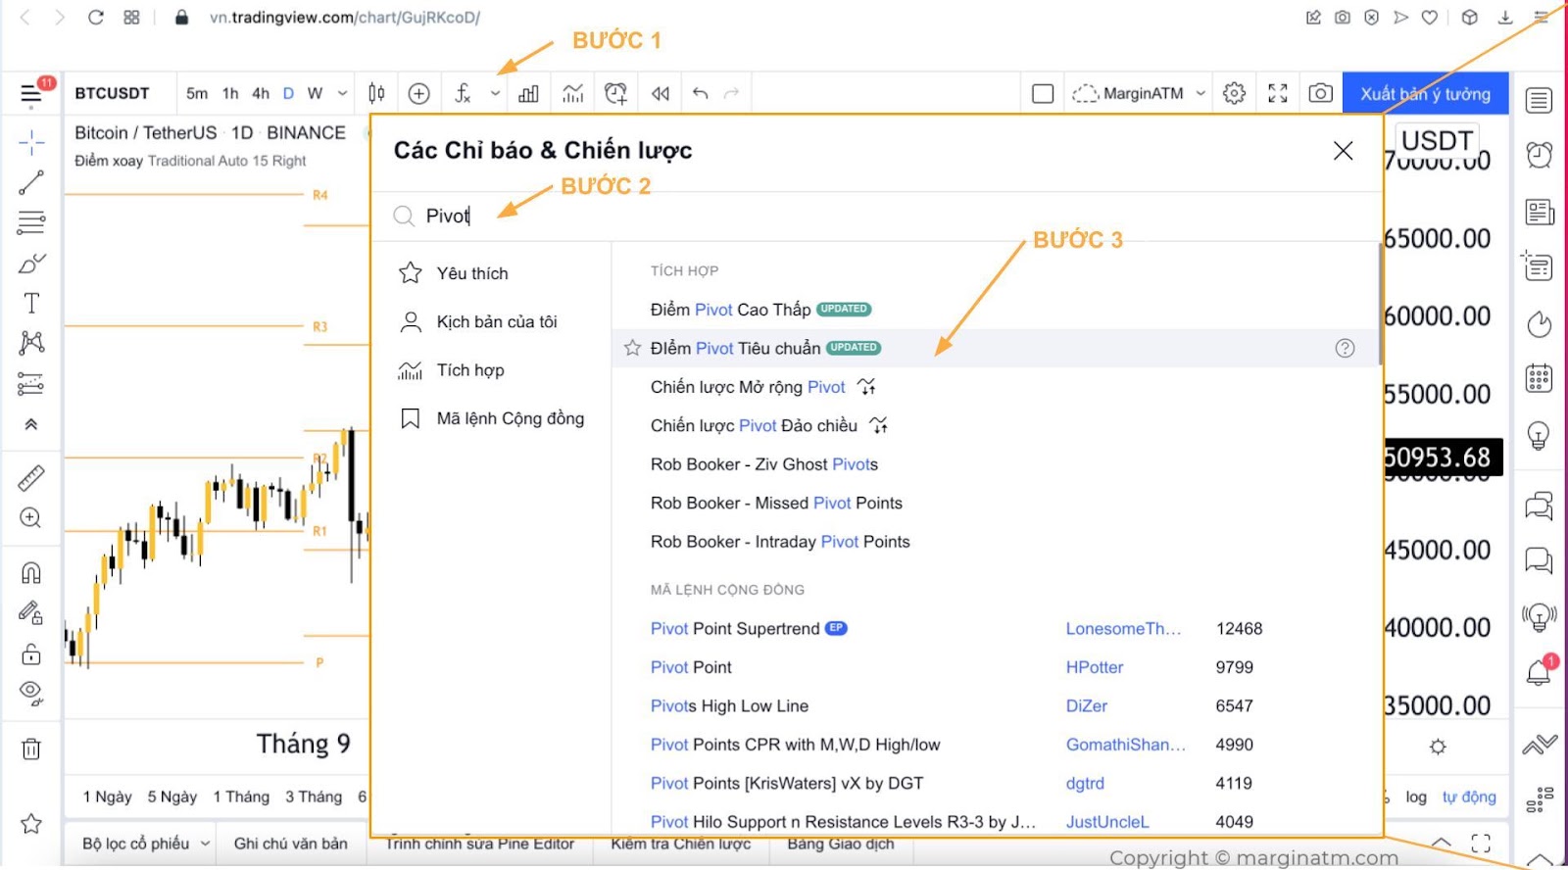Image resolution: width=1568 pixels, height=870 pixels.
Task: Take a chart snapshot with camera icon
Action: 1320,93
